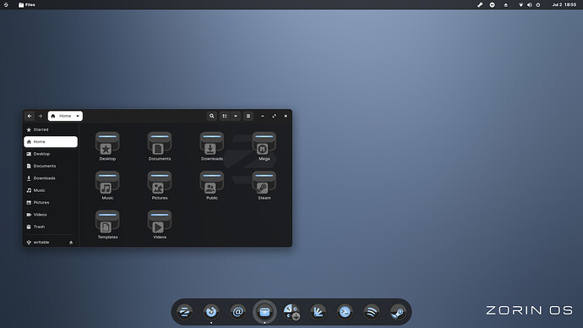Launch Spotify from the dock
The image size is (583, 328).
[x=372, y=312]
